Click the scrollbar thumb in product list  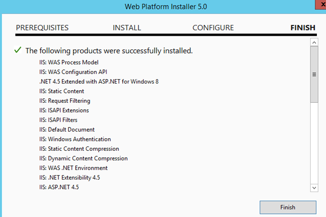pos(314,74)
